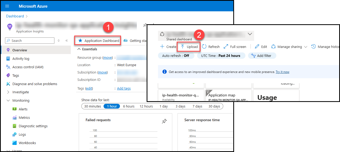Click the Tags edit link
The width and height of the screenshot is (340, 152).
pos(89,88)
